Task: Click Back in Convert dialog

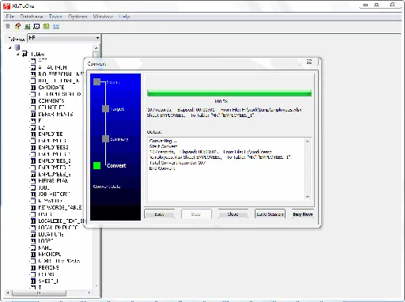Action: [x=159, y=214]
